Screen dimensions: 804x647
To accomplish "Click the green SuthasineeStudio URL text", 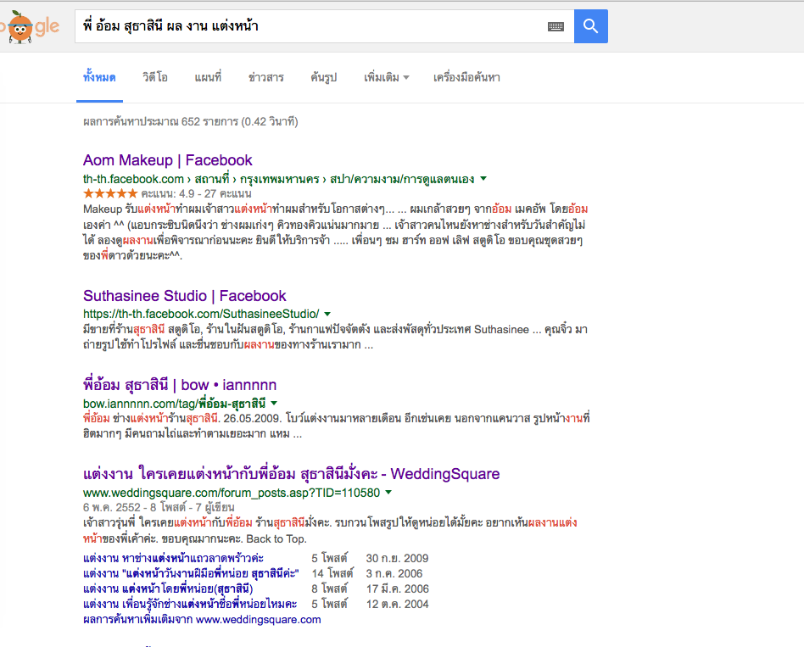I will 201,315.
